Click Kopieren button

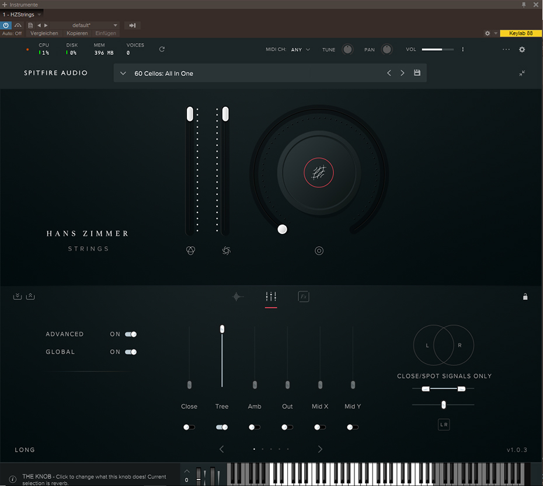(x=77, y=33)
